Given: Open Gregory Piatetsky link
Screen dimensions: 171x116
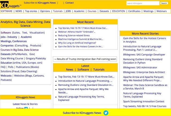Looking at the screenshot, I should pos(36,59).
